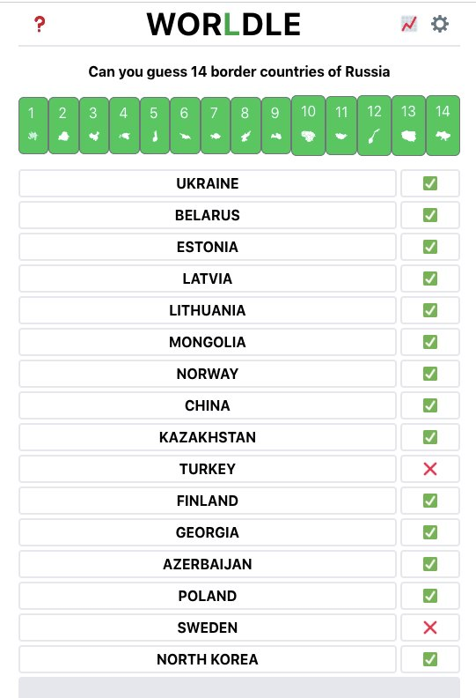Screen dimensions: 476x698
Task: Select the POLAND guess row
Action: click(207, 596)
